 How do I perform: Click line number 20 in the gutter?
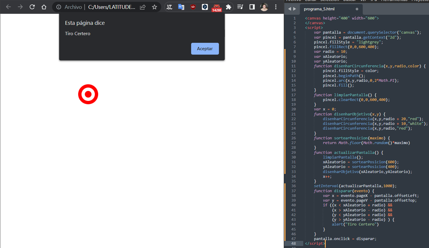[x=293, y=109]
